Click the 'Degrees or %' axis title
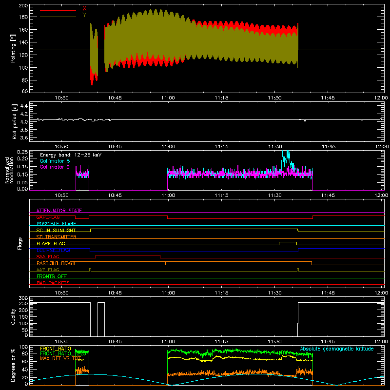 pyautogui.click(x=13, y=365)
